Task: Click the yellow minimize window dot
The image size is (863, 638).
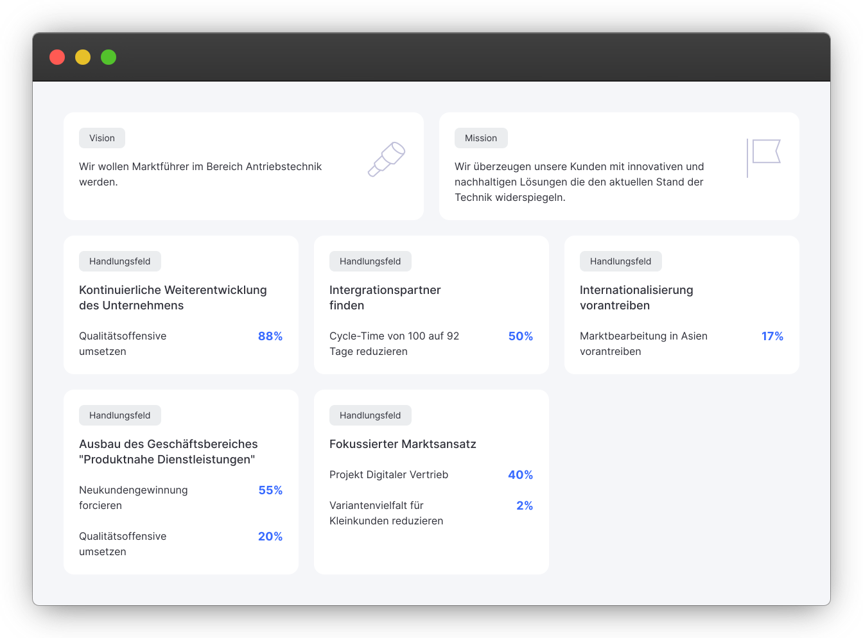Action: pos(83,57)
